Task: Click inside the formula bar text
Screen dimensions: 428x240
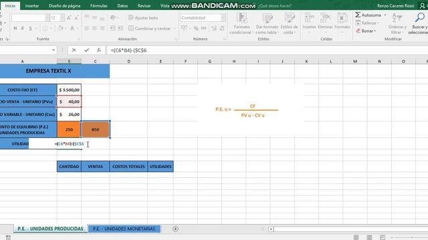Action: click(128, 51)
